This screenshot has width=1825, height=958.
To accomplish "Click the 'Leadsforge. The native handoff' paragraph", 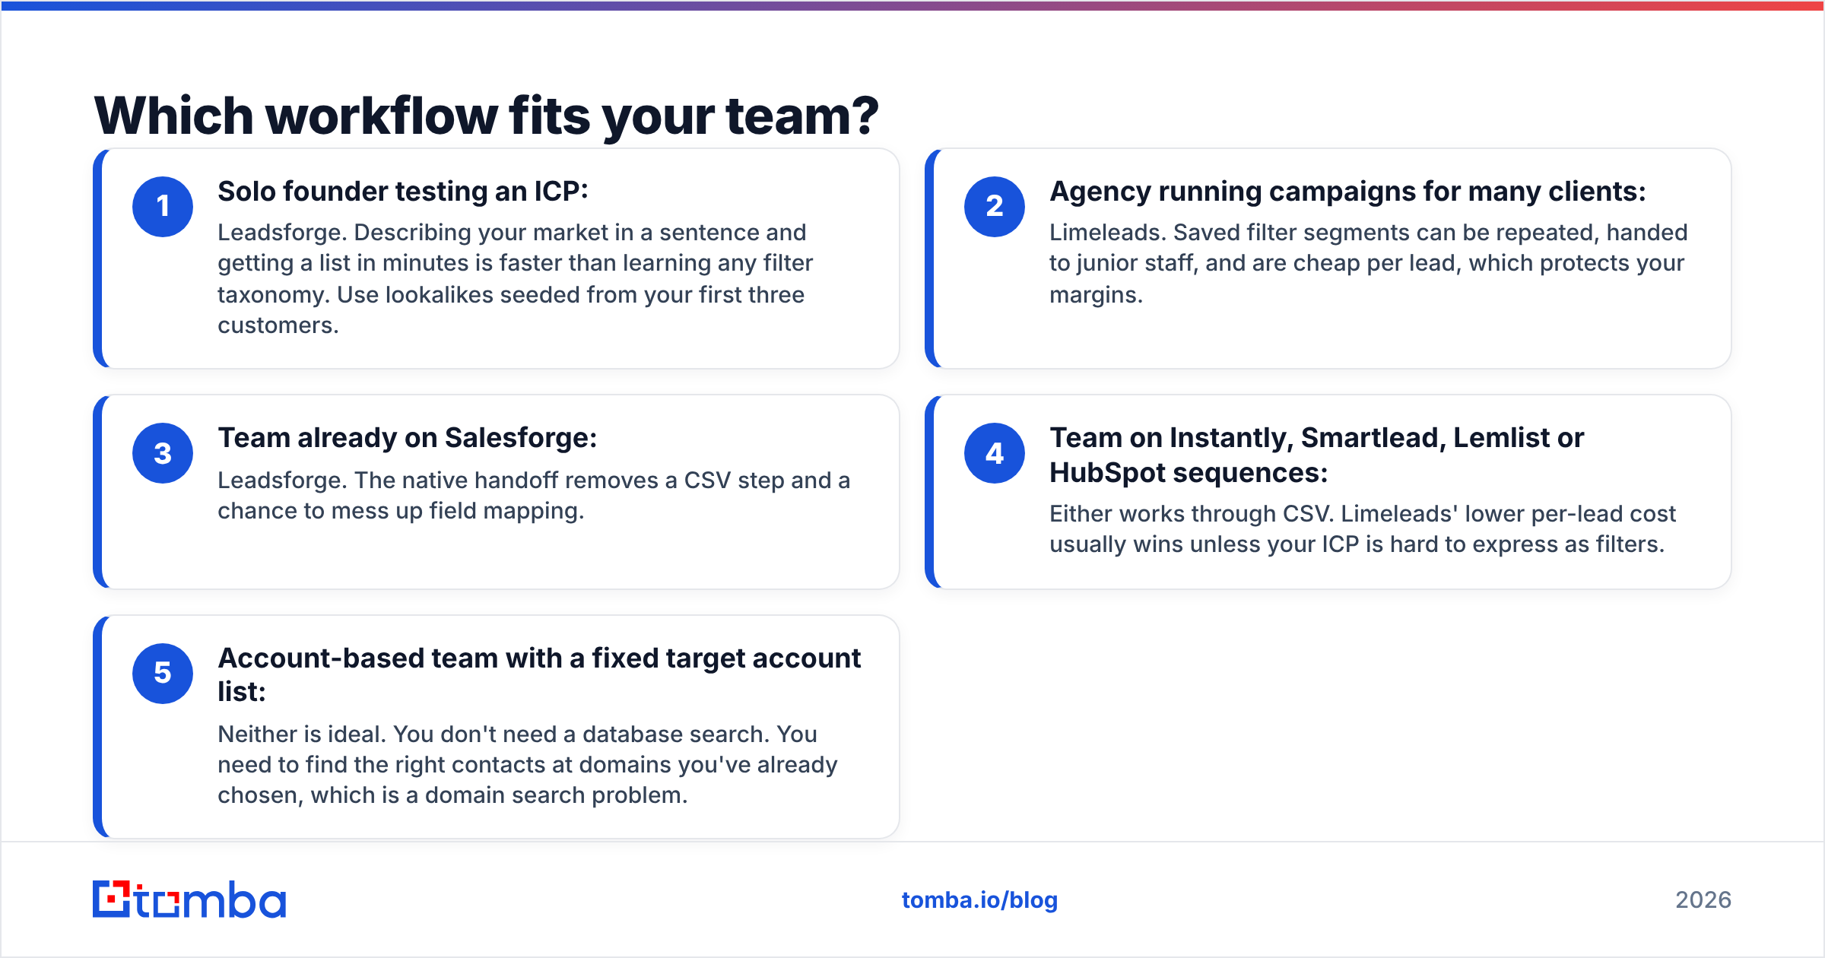I will tap(534, 495).
